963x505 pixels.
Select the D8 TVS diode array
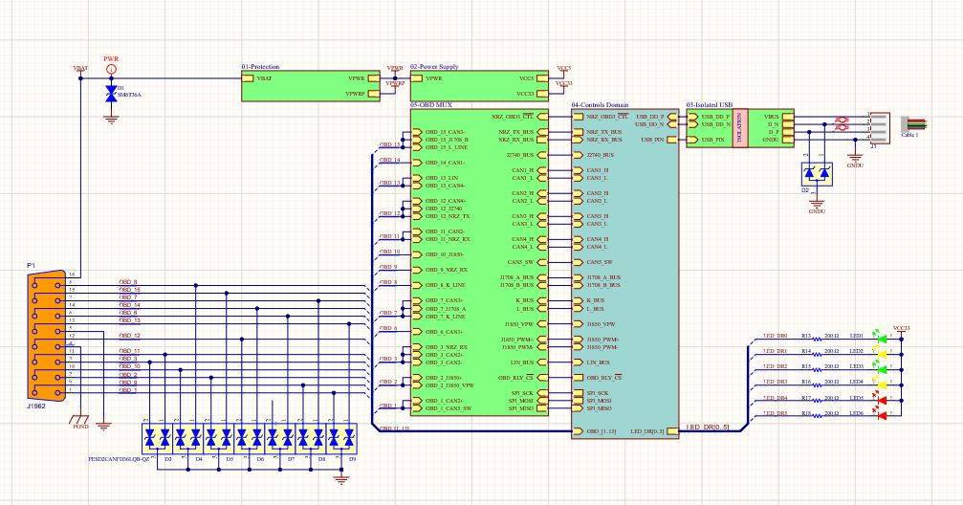311,439
